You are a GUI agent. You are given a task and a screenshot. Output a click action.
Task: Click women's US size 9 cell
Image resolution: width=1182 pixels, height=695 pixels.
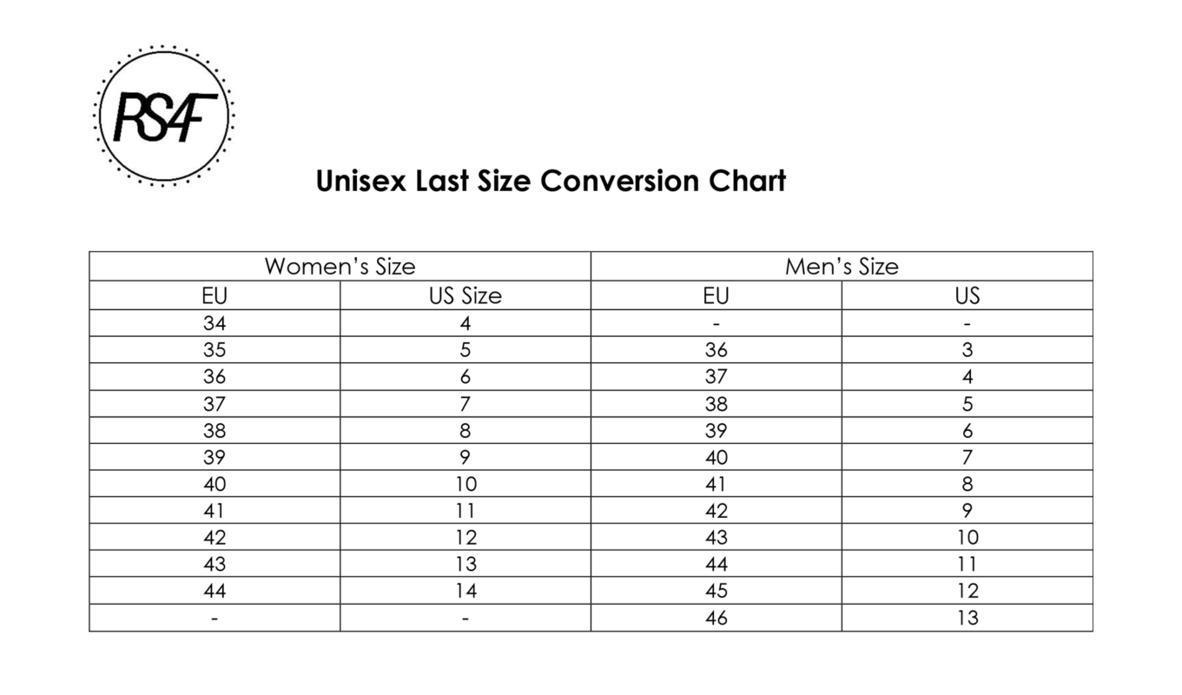click(x=466, y=457)
